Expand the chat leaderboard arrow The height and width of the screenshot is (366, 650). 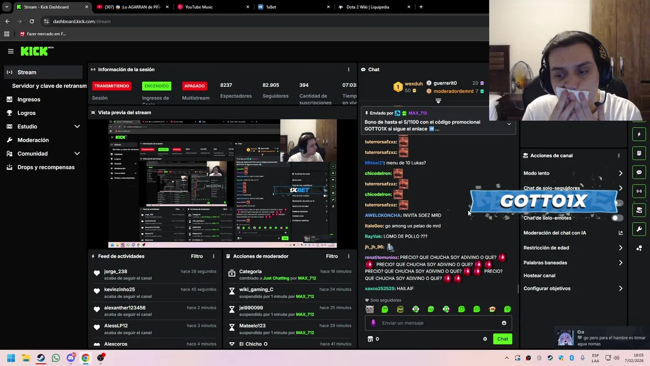[438, 101]
